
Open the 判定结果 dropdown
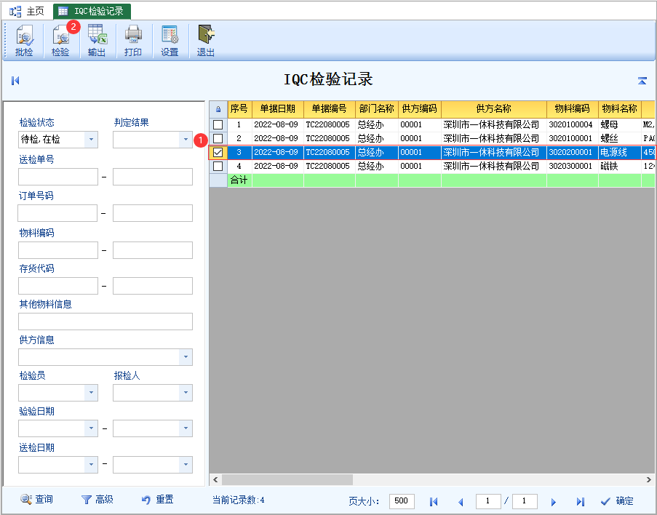pyautogui.click(x=186, y=140)
